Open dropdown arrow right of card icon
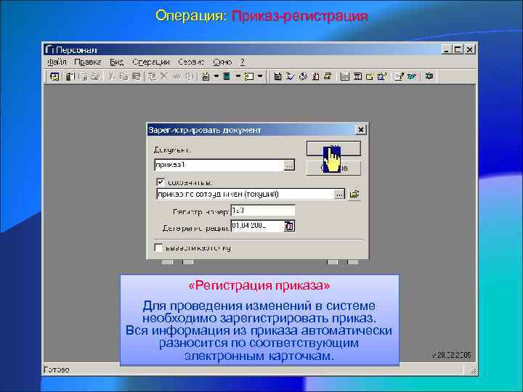The height and width of the screenshot is (392, 523). tap(261, 76)
